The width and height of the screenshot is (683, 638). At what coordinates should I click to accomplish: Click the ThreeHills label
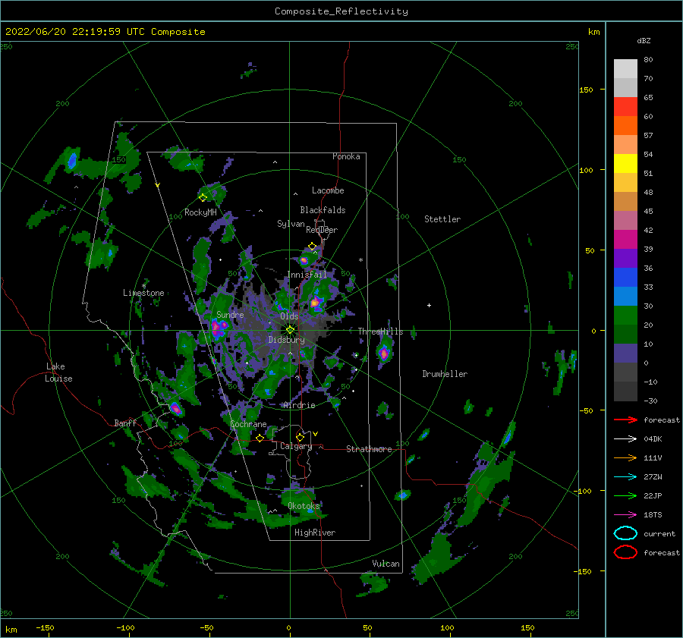click(x=380, y=332)
